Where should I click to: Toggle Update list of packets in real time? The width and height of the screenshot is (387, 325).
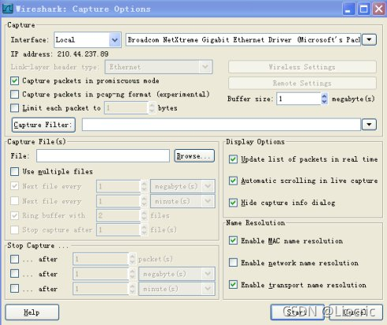[233, 159]
